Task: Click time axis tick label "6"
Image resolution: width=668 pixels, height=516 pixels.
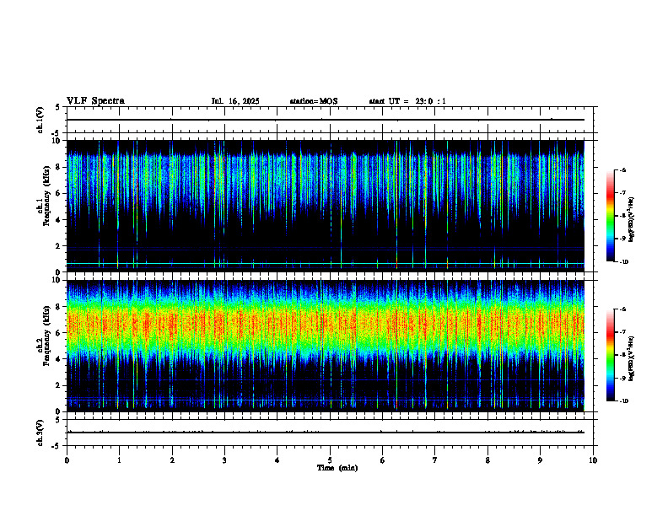Action: (x=383, y=460)
